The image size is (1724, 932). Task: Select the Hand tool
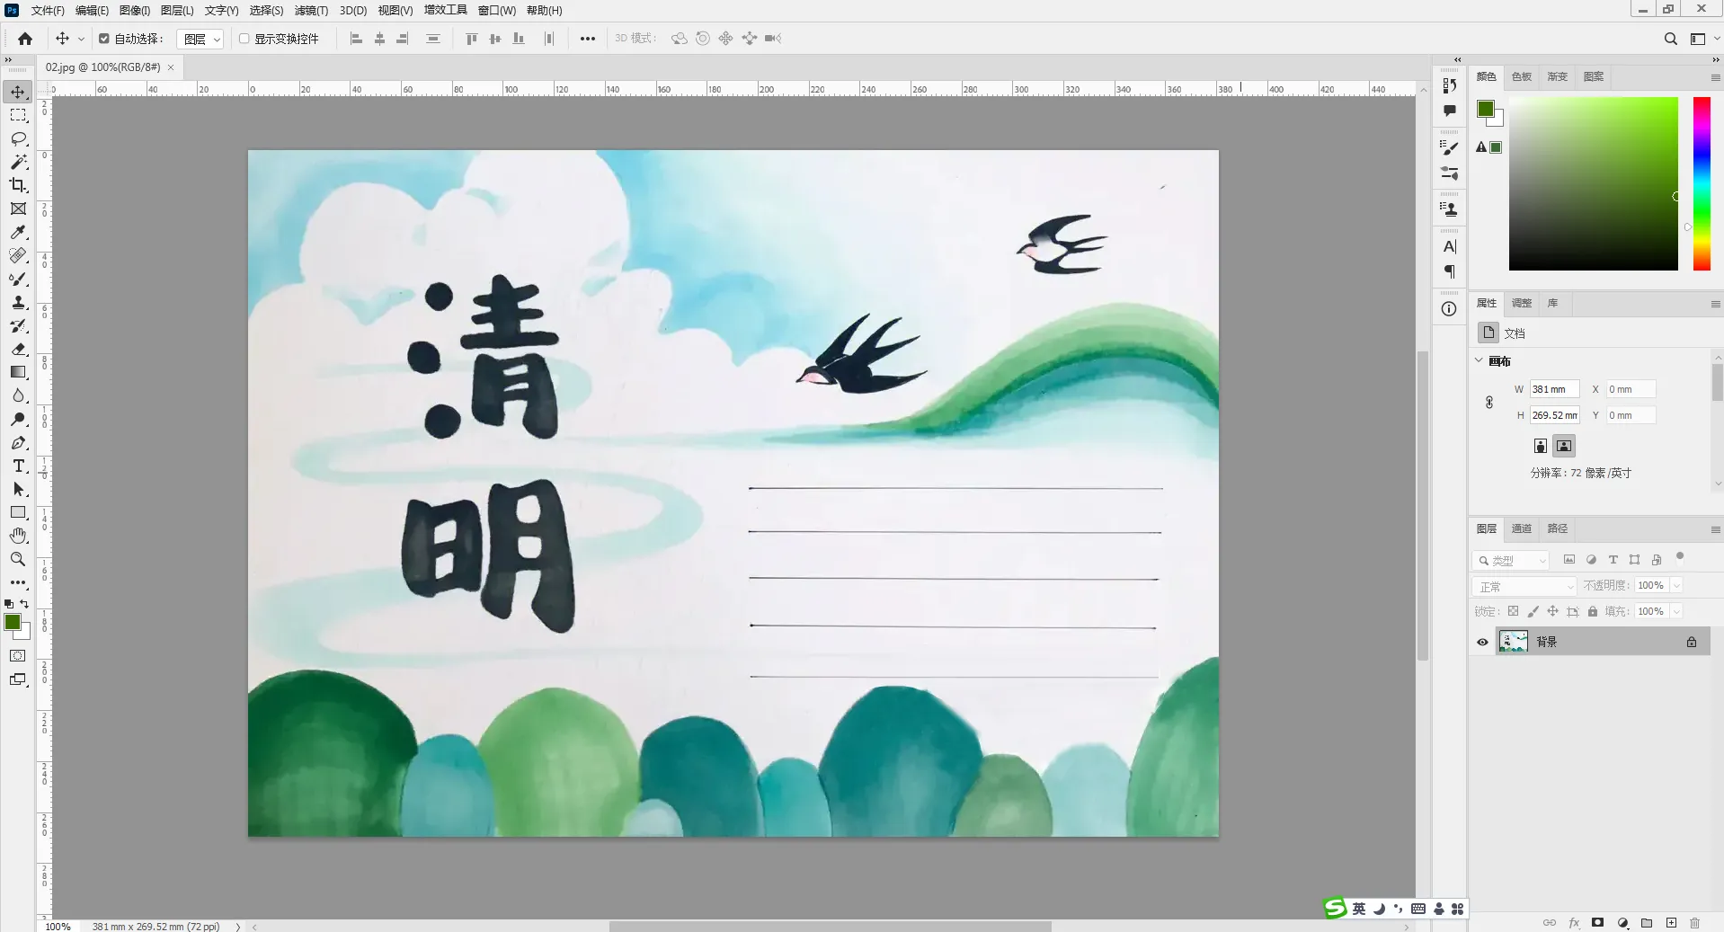point(18,536)
